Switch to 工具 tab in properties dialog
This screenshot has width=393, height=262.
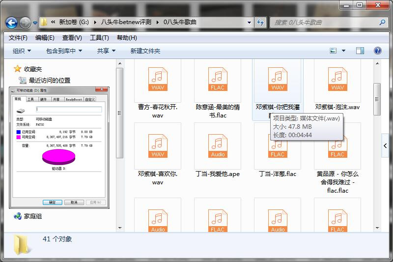(30, 99)
